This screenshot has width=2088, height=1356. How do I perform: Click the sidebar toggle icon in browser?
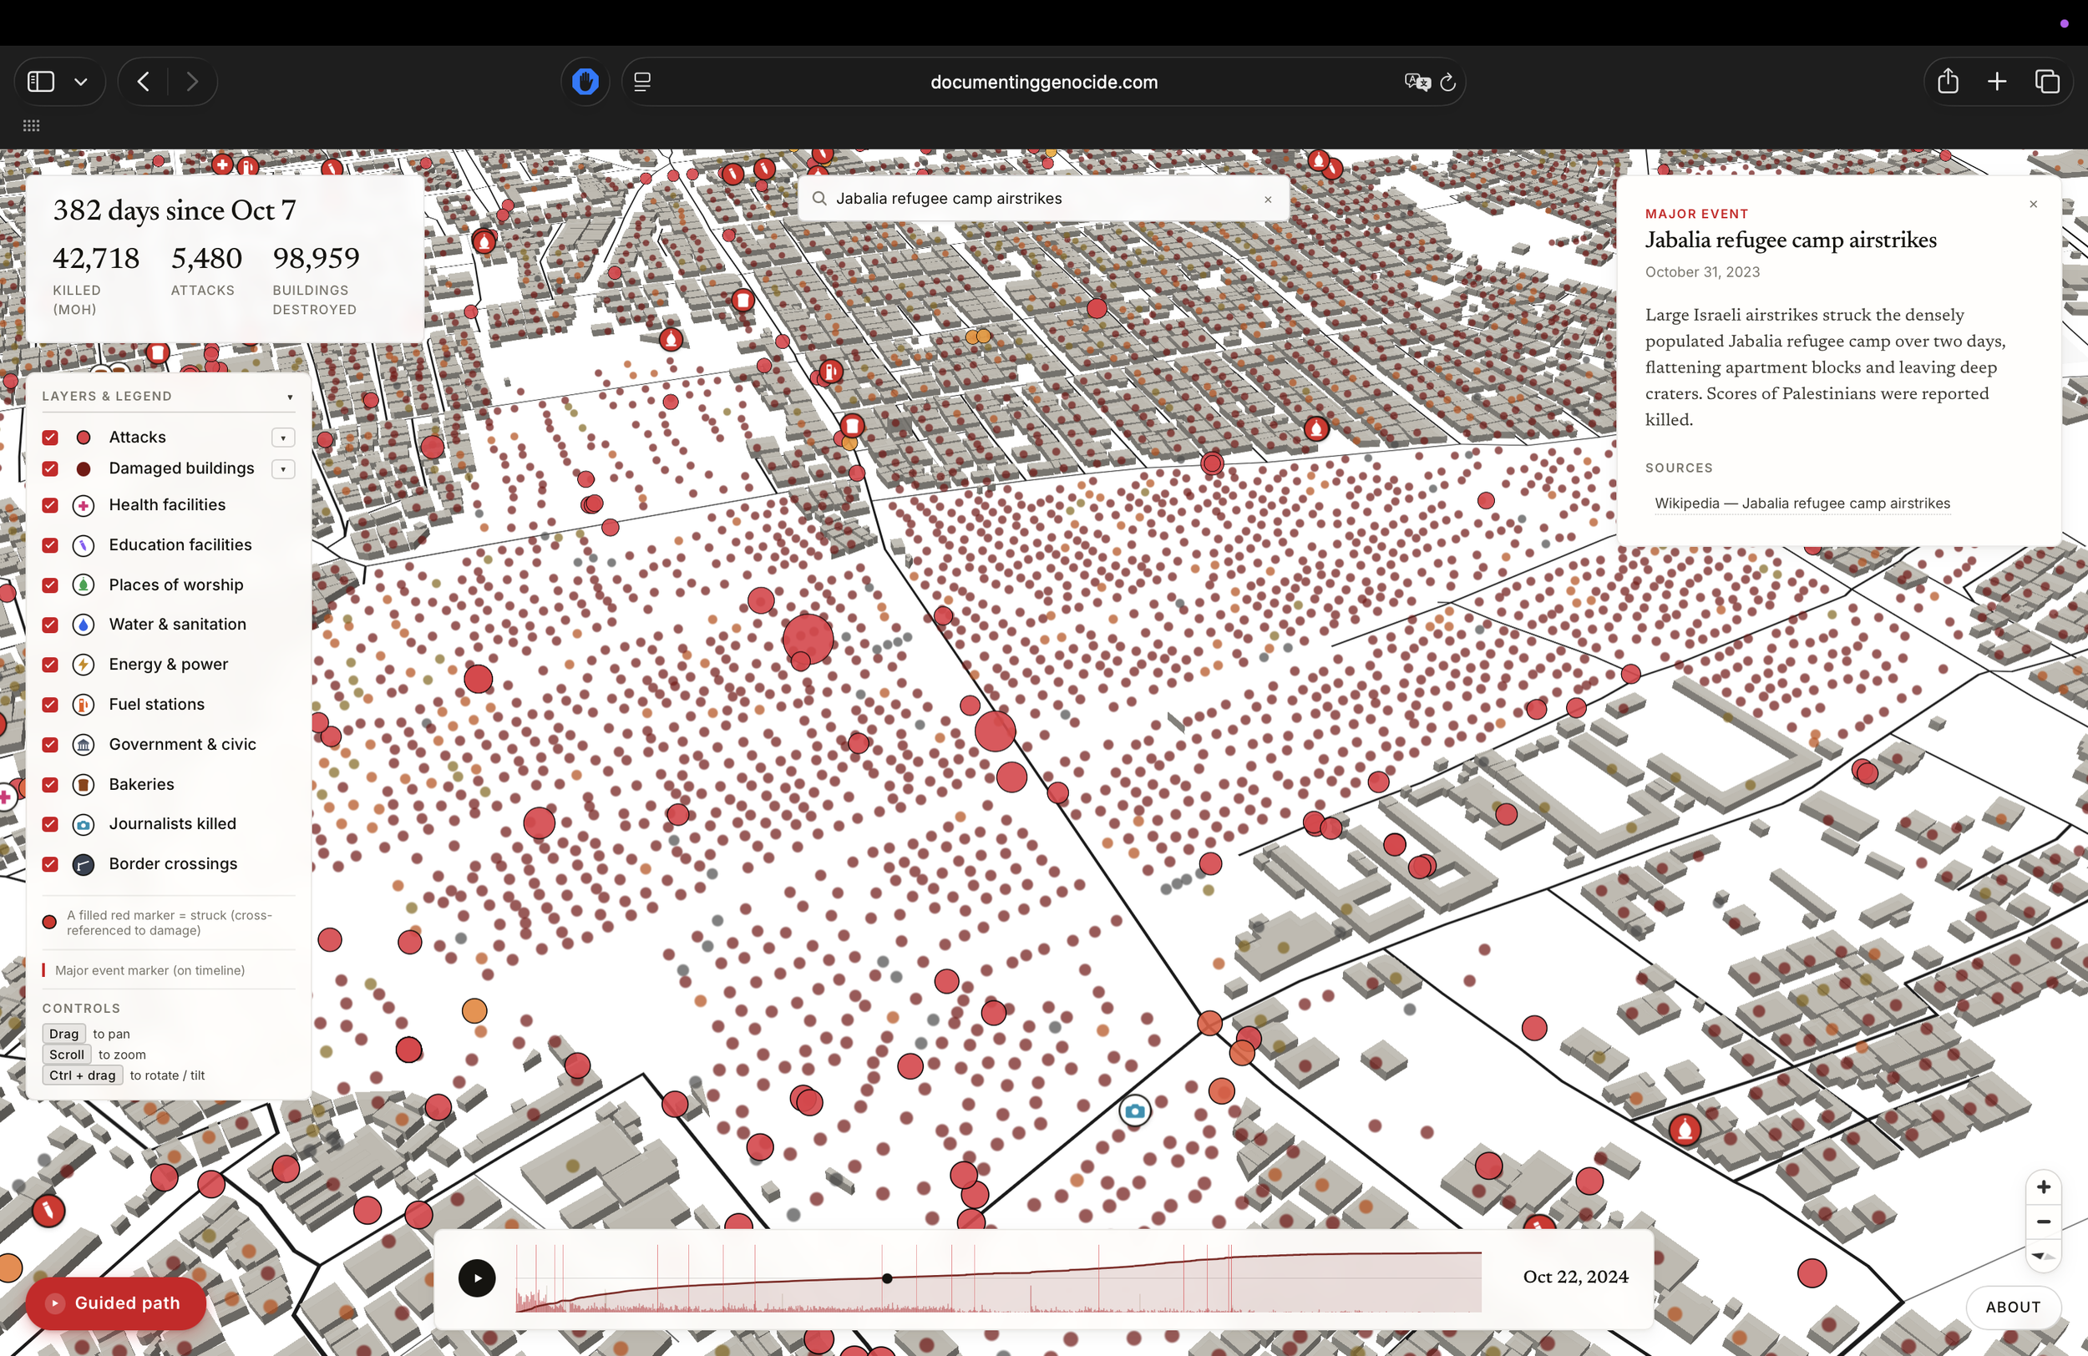tap(40, 82)
